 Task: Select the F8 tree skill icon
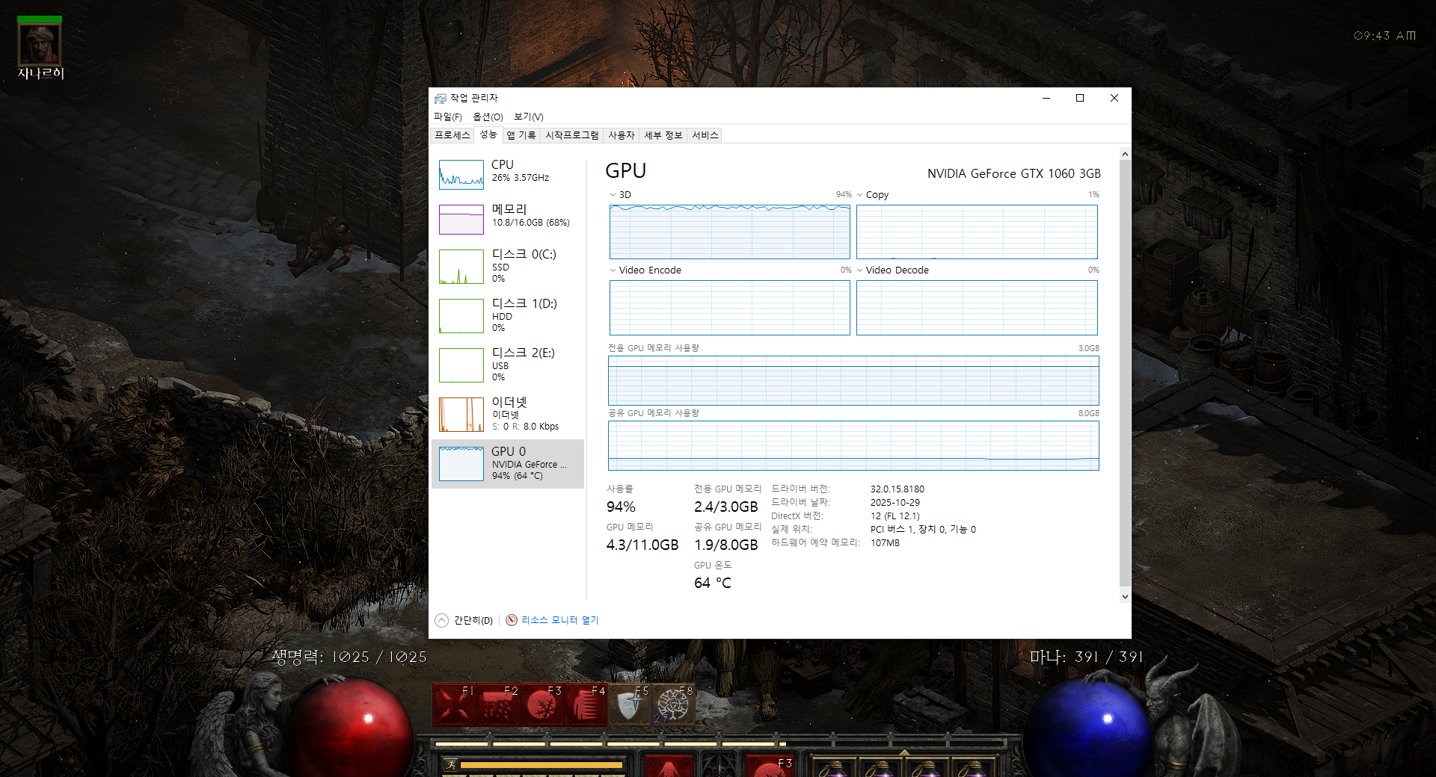click(x=673, y=705)
